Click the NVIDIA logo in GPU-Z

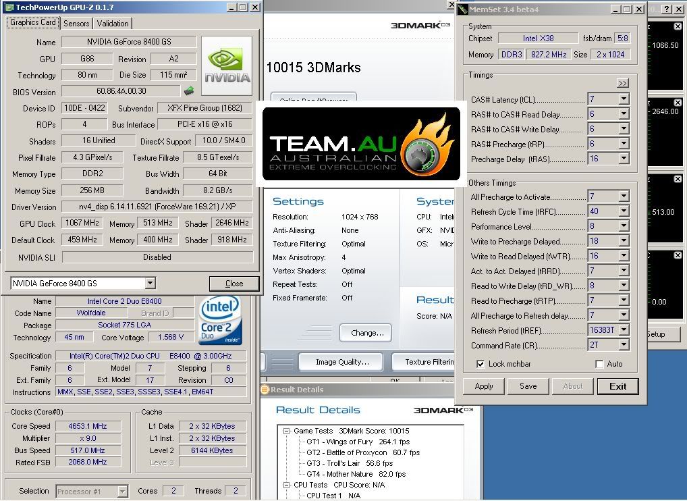[227, 65]
